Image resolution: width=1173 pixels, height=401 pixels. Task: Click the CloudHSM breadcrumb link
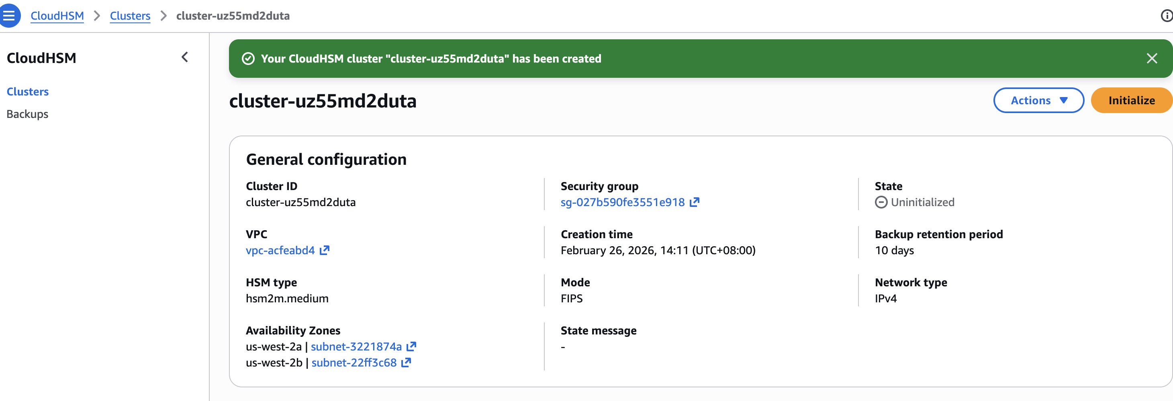[57, 16]
